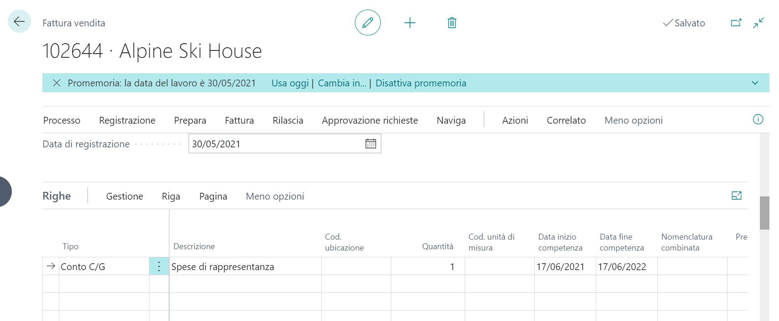This screenshot has height=321, width=779.
Task: Open the Prepara menu
Action: click(190, 120)
